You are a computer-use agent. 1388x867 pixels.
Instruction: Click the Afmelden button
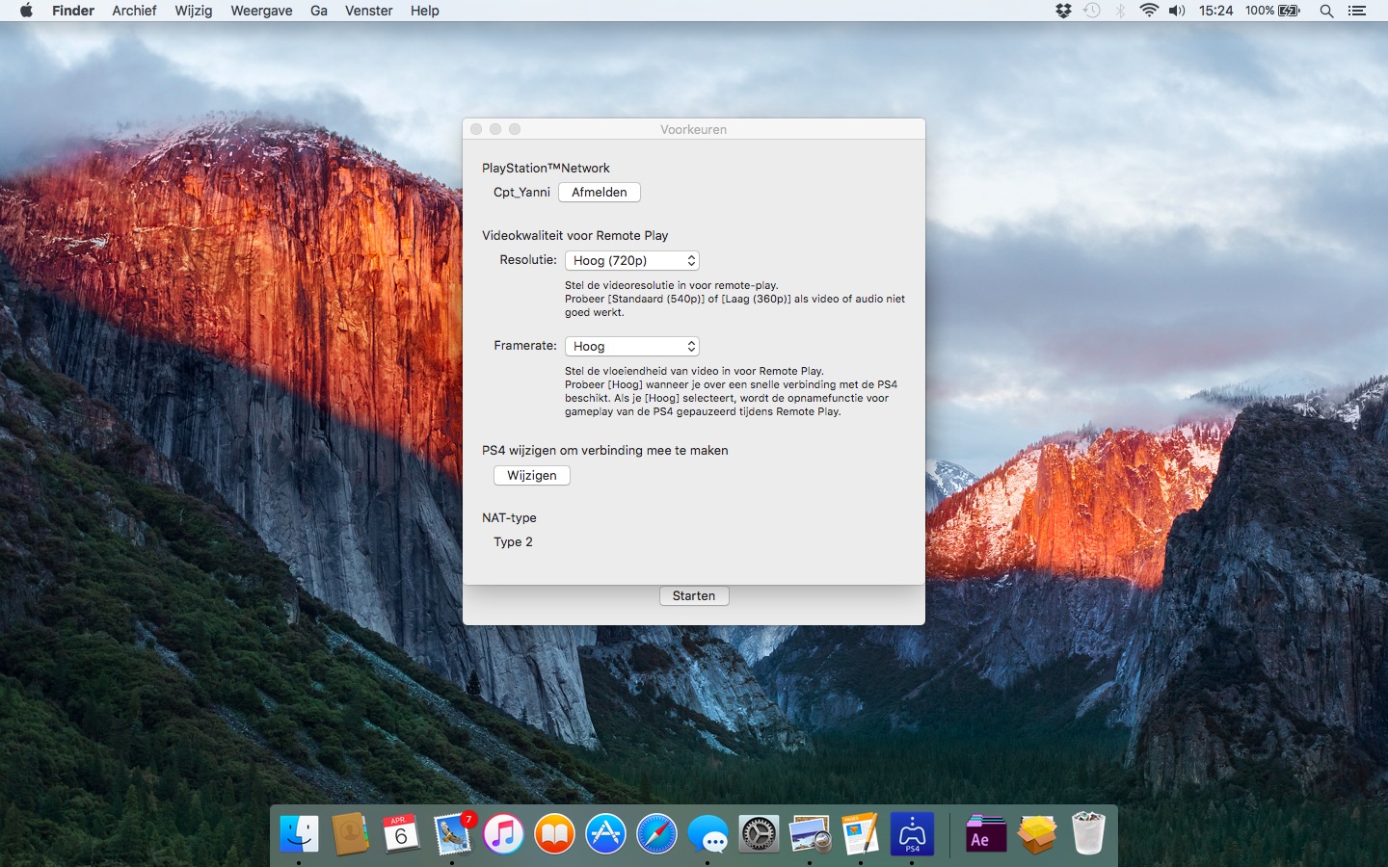[x=600, y=192]
